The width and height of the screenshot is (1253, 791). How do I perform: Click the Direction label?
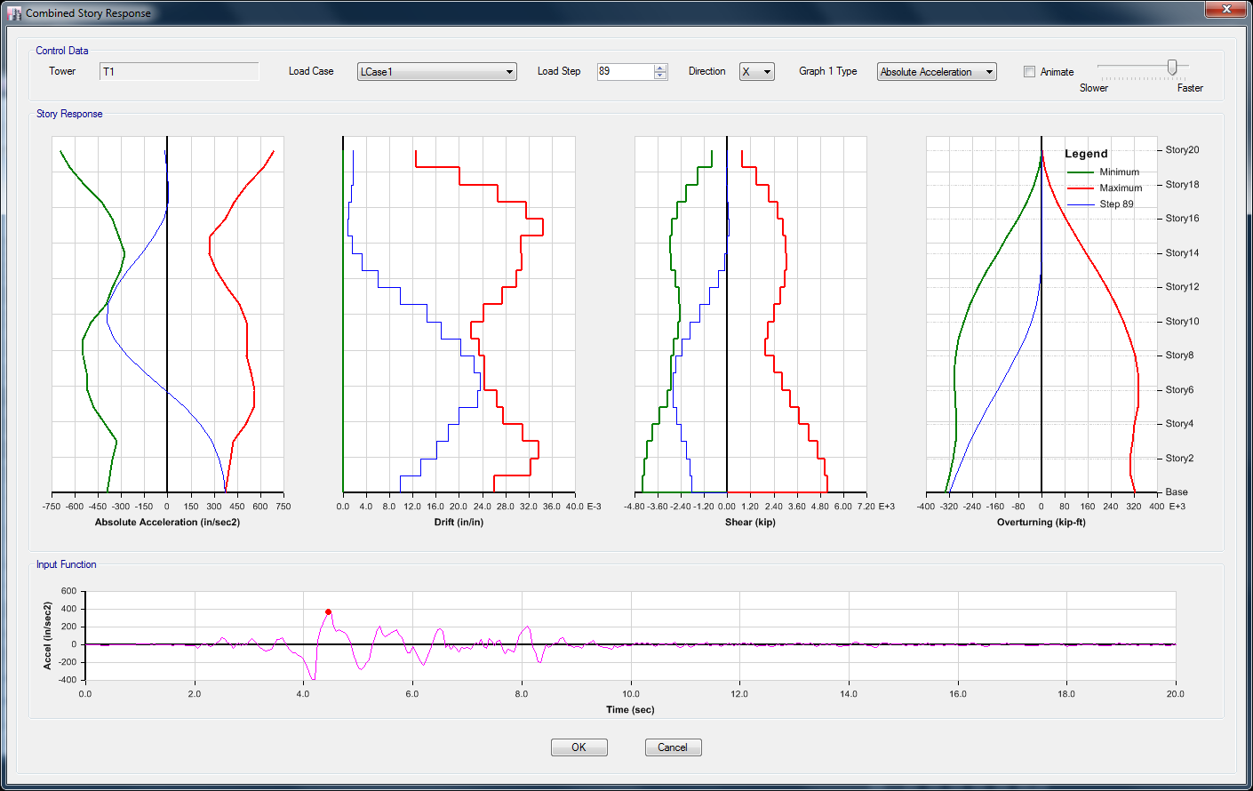coord(707,71)
